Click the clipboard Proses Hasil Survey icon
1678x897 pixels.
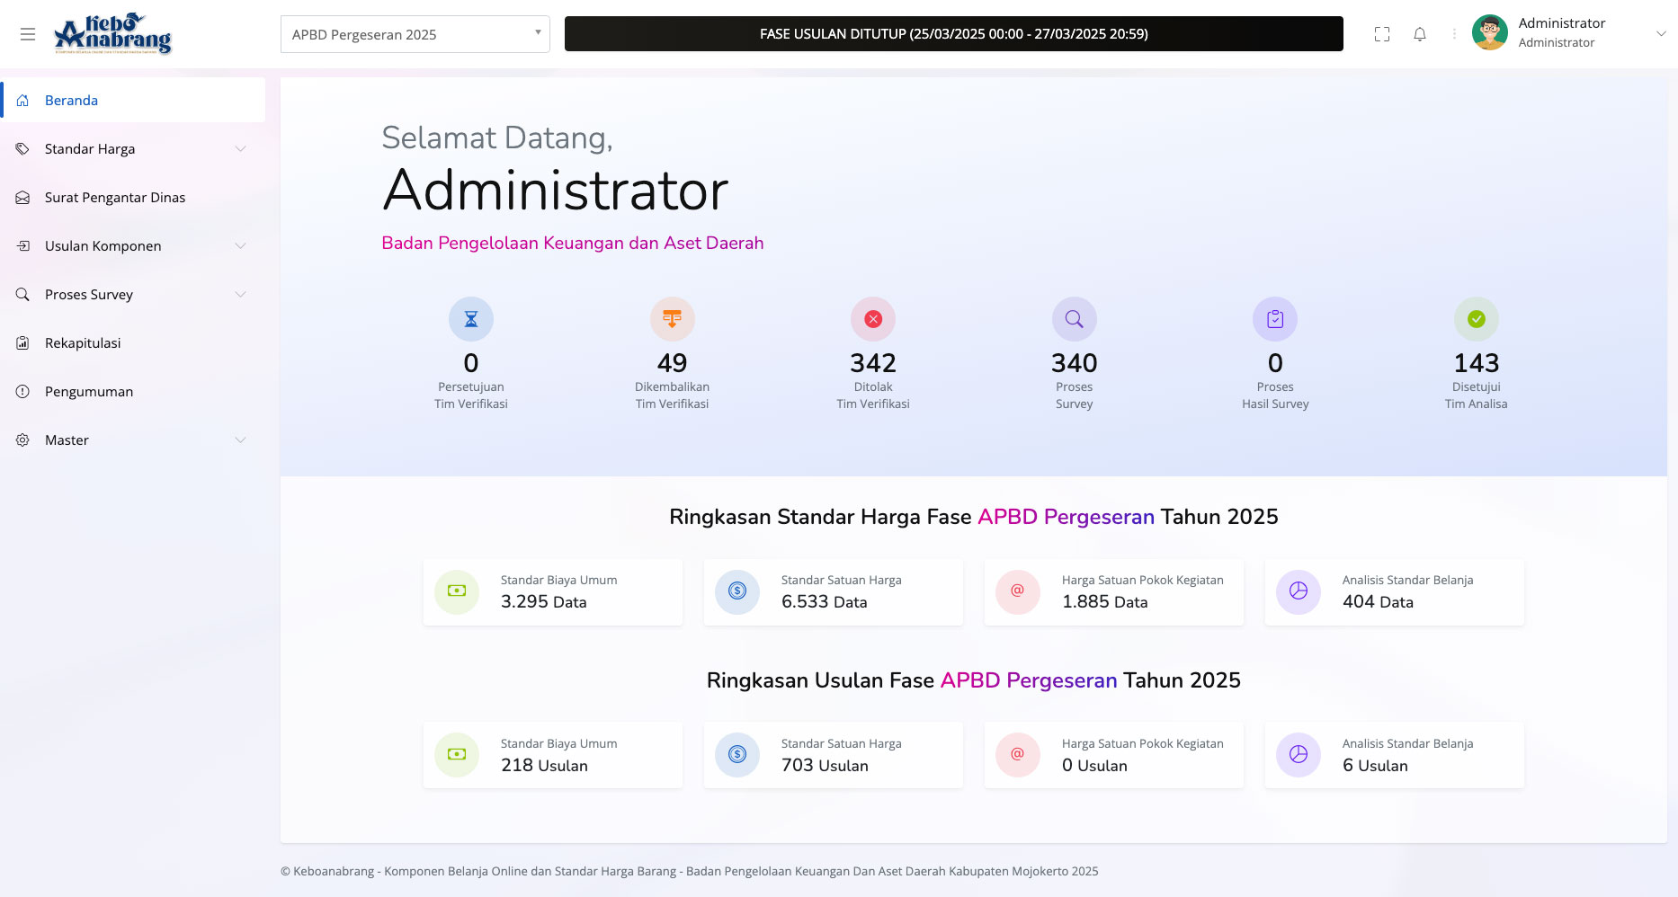(x=1275, y=319)
